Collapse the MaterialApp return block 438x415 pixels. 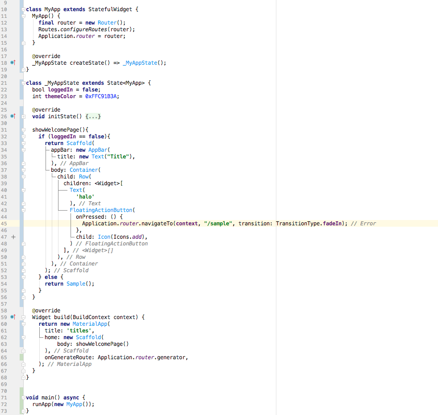23,324
